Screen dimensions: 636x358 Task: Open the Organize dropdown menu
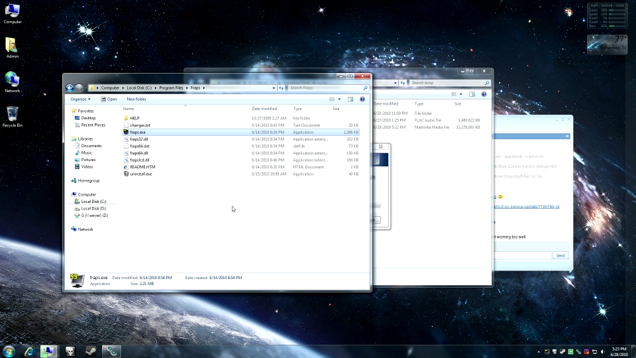point(80,99)
